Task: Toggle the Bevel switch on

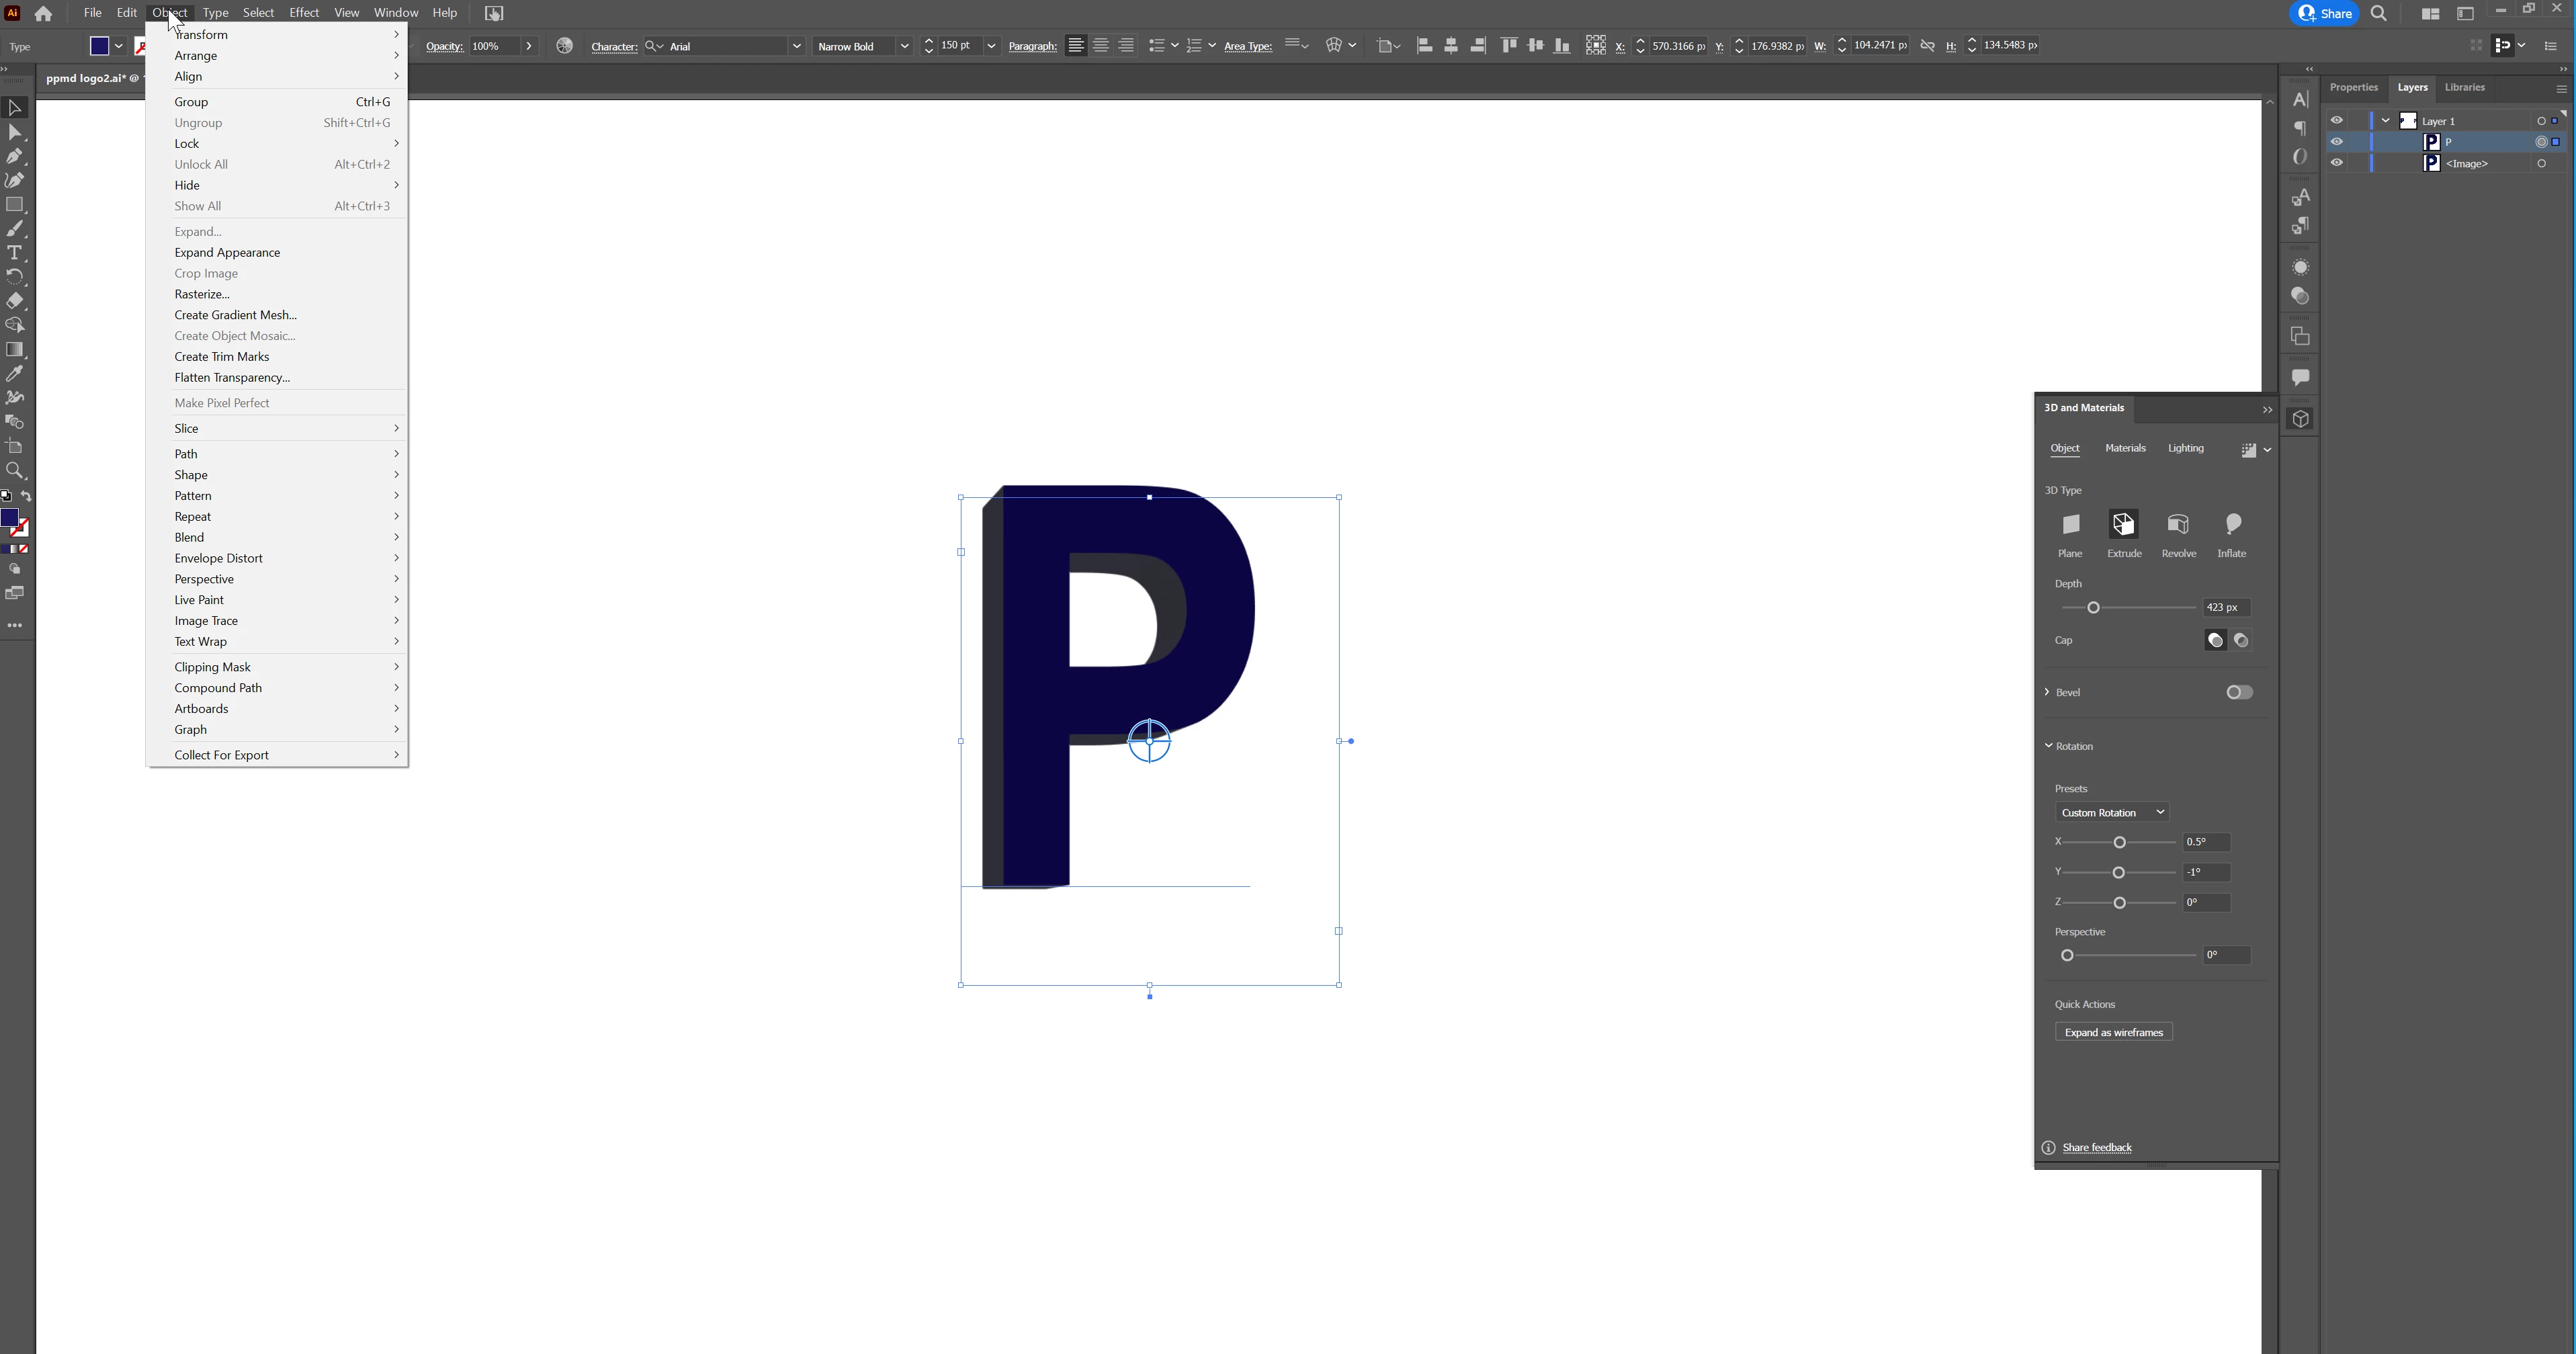Action: point(2239,692)
